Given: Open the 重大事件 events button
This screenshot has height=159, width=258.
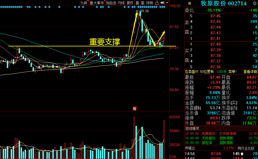Looking at the screenshot, I should (97, 3).
